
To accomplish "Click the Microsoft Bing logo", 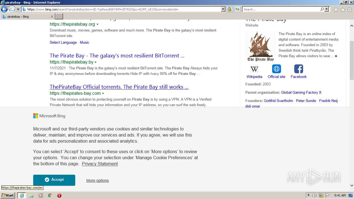I will pyautogui.click(x=49, y=116).
